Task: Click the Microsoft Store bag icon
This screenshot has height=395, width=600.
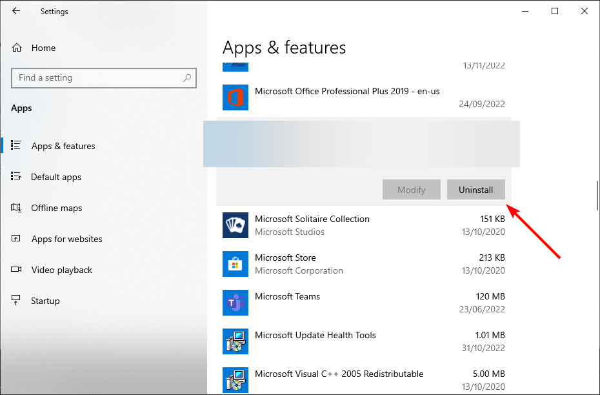Action: [235, 264]
